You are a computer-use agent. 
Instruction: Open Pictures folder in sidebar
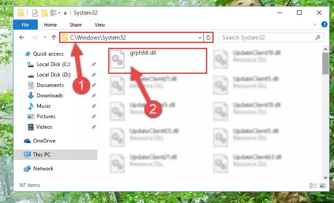point(46,116)
